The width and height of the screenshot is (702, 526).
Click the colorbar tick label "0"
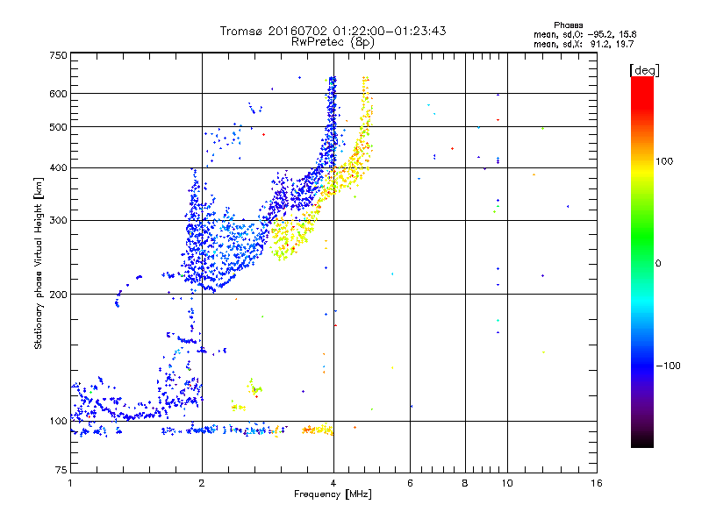pyautogui.click(x=658, y=264)
